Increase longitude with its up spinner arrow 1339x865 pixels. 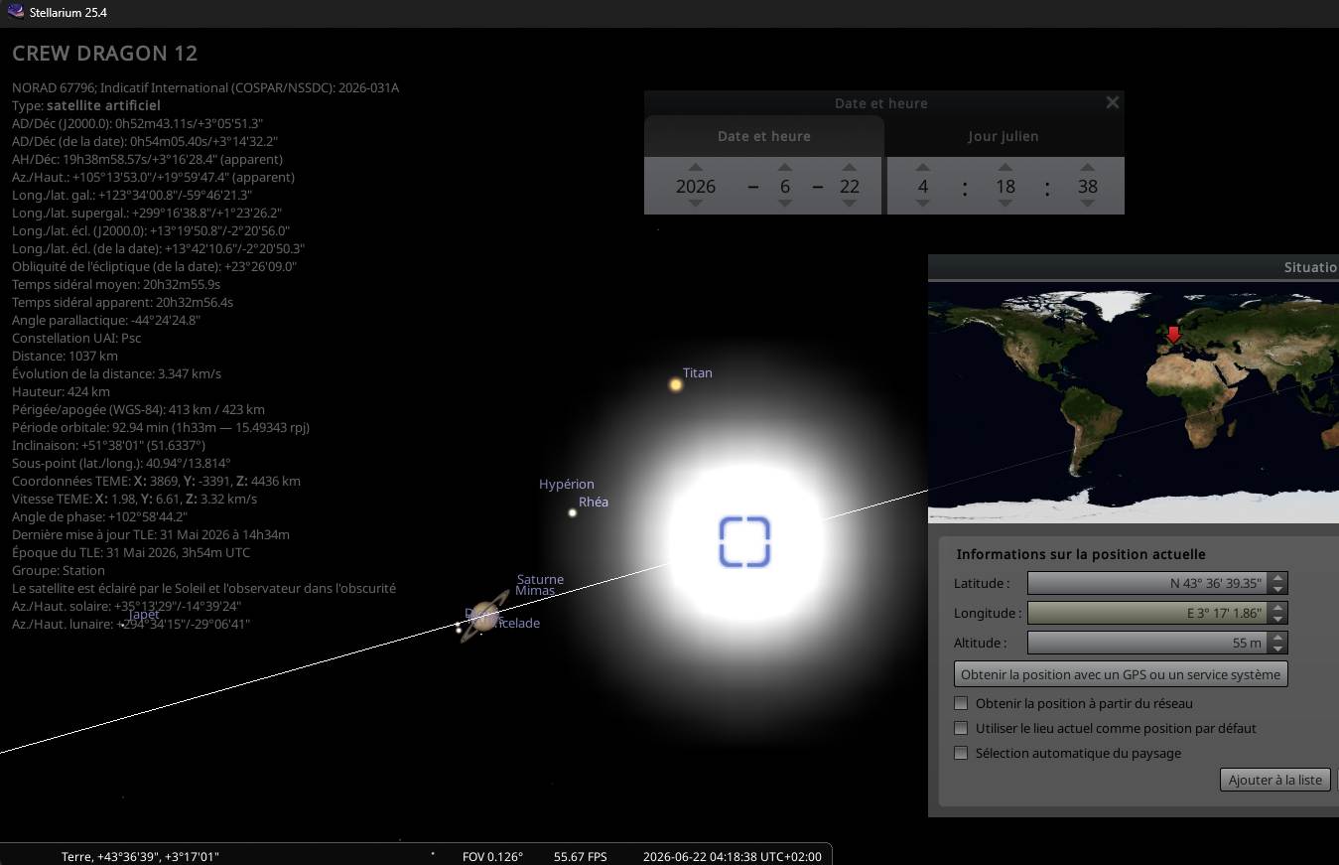click(x=1278, y=608)
